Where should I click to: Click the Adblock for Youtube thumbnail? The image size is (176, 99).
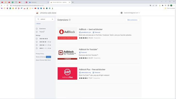[67, 53]
